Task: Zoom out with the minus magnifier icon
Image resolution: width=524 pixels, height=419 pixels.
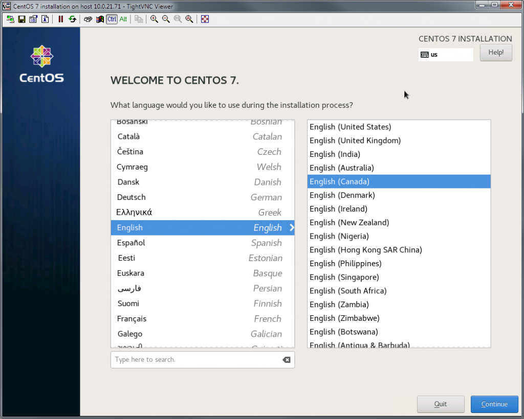Action: coord(166,19)
